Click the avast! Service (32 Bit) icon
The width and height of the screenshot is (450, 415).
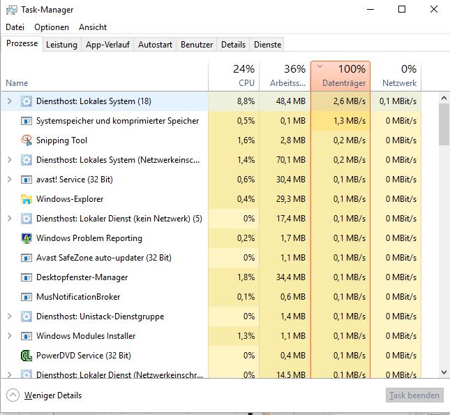pyautogui.click(x=27, y=180)
